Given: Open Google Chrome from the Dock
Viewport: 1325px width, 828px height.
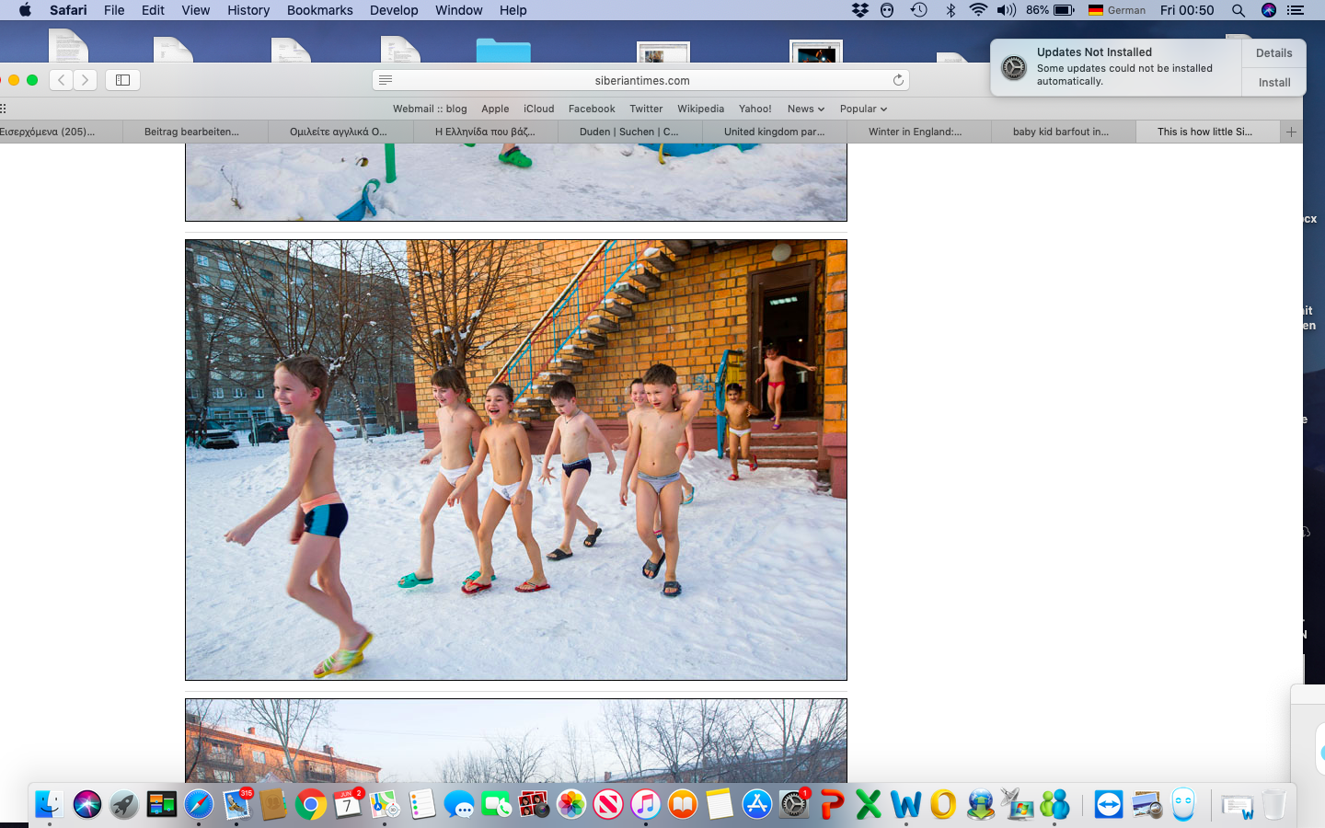Looking at the screenshot, I should click(311, 805).
